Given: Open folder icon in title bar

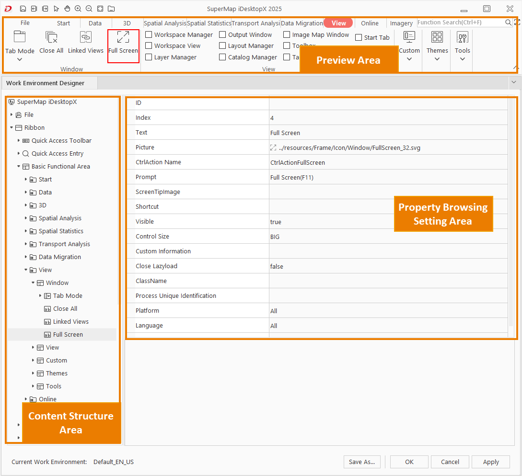Looking at the screenshot, I should click(x=111, y=9).
